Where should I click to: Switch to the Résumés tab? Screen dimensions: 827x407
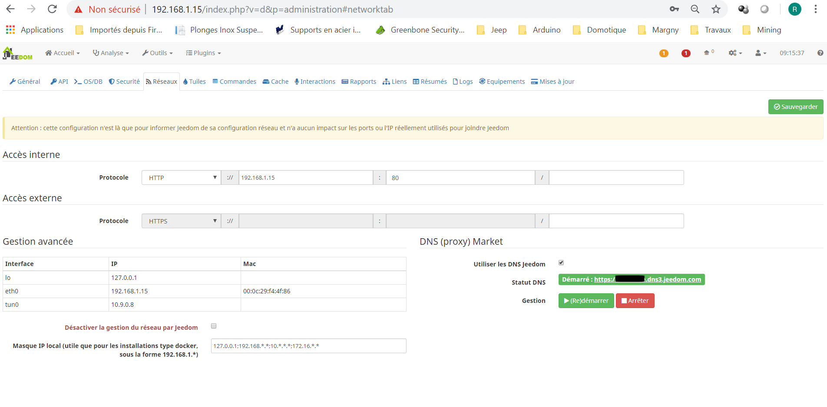(x=430, y=82)
